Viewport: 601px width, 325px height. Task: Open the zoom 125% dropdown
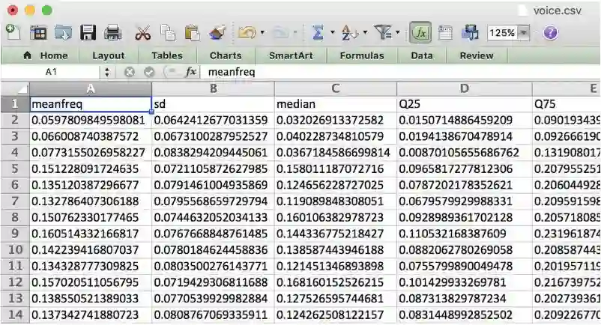522,33
